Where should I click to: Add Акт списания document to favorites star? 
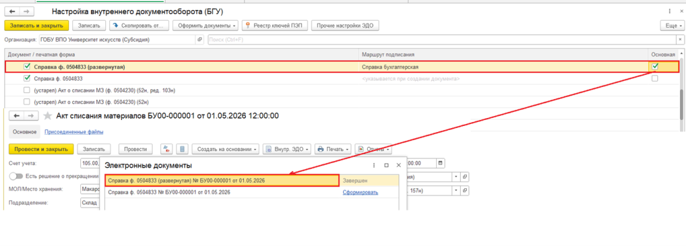click(48, 115)
